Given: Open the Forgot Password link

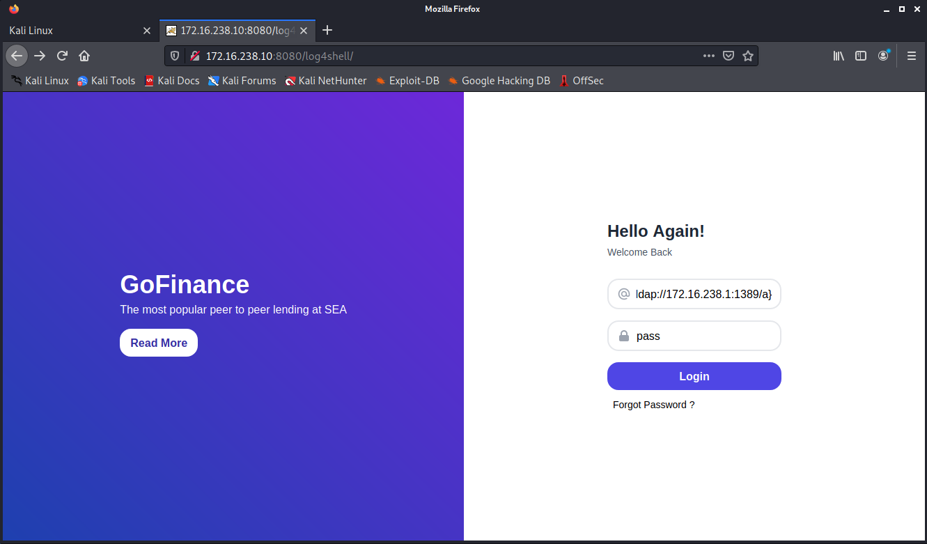Looking at the screenshot, I should (x=653, y=405).
